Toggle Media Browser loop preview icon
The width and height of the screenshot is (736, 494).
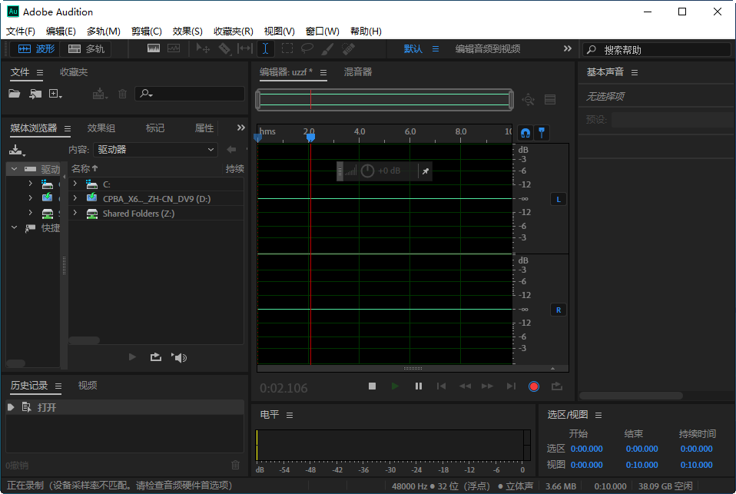click(156, 357)
